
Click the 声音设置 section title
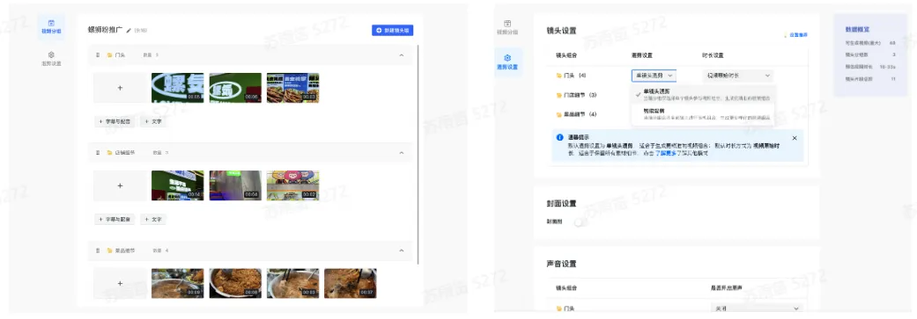(561, 264)
